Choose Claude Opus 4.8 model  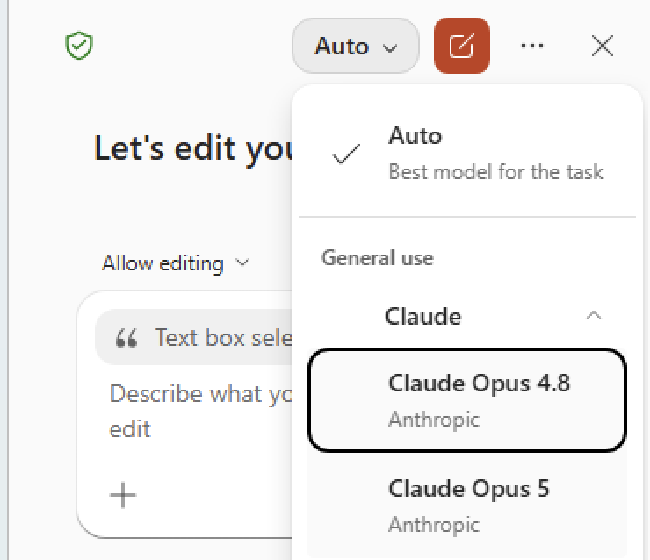[x=466, y=400]
